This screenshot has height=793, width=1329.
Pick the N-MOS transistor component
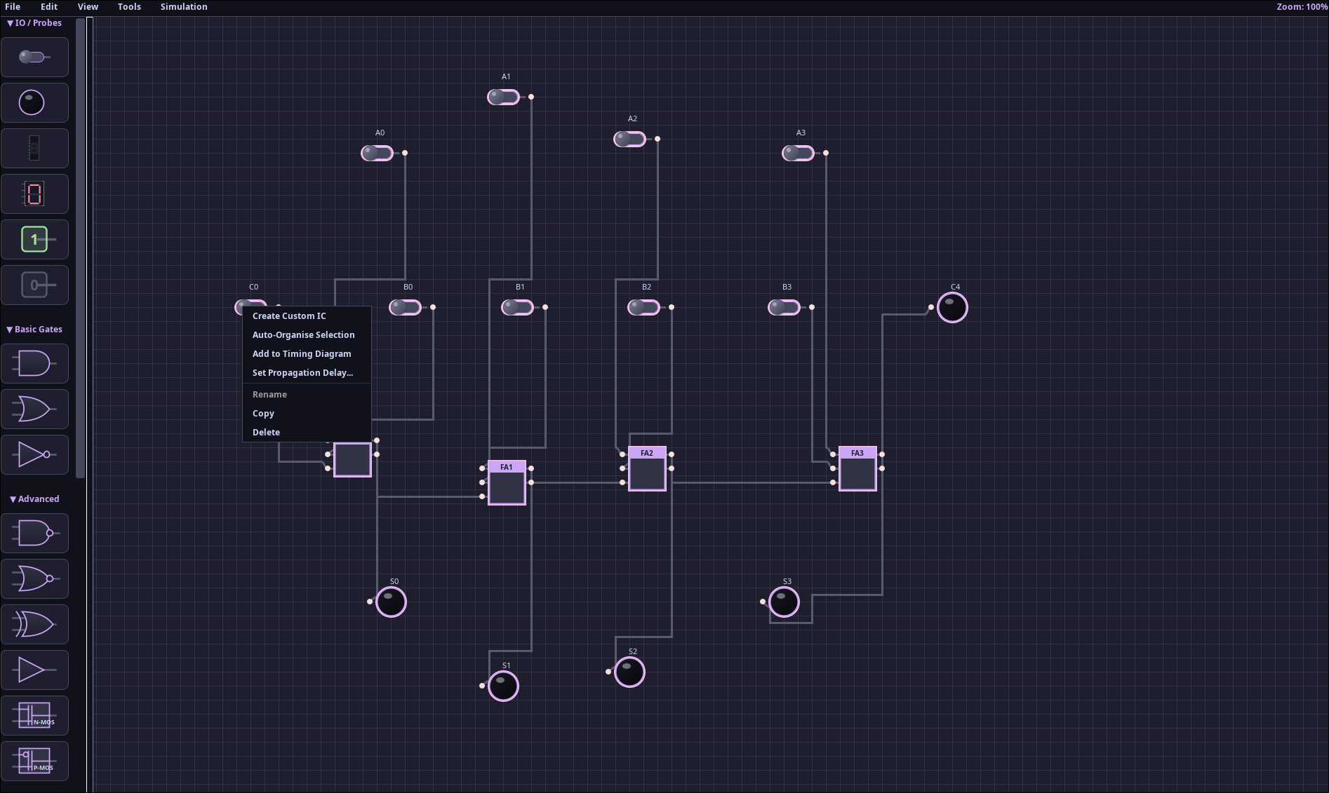click(34, 716)
